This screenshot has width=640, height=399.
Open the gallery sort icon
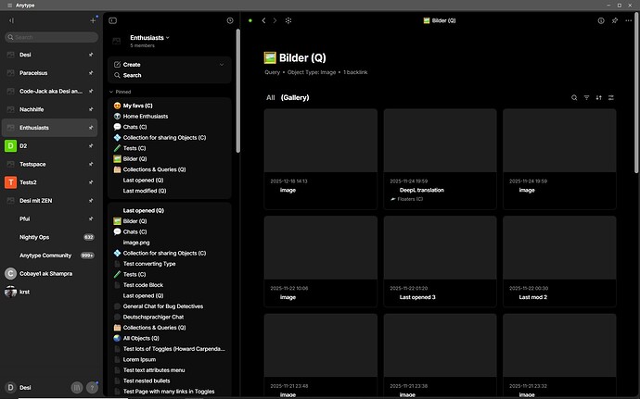(x=598, y=97)
